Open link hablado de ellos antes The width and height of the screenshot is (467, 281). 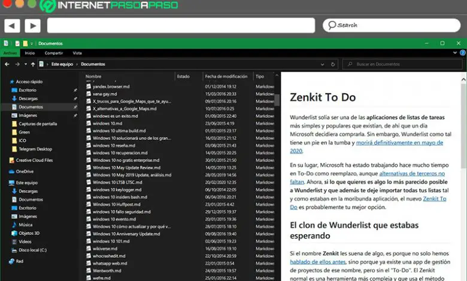click(318, 262)
